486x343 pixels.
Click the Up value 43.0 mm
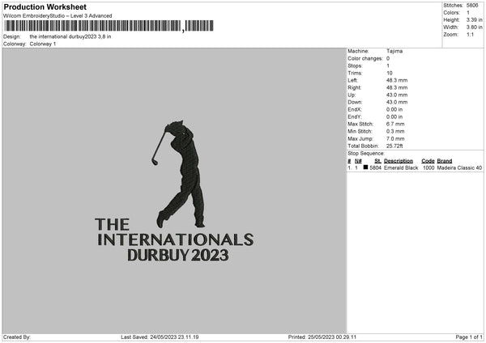click(x=397, y=95)
